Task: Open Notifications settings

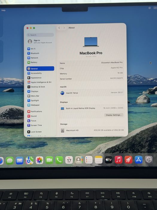Action: (35, 111)
